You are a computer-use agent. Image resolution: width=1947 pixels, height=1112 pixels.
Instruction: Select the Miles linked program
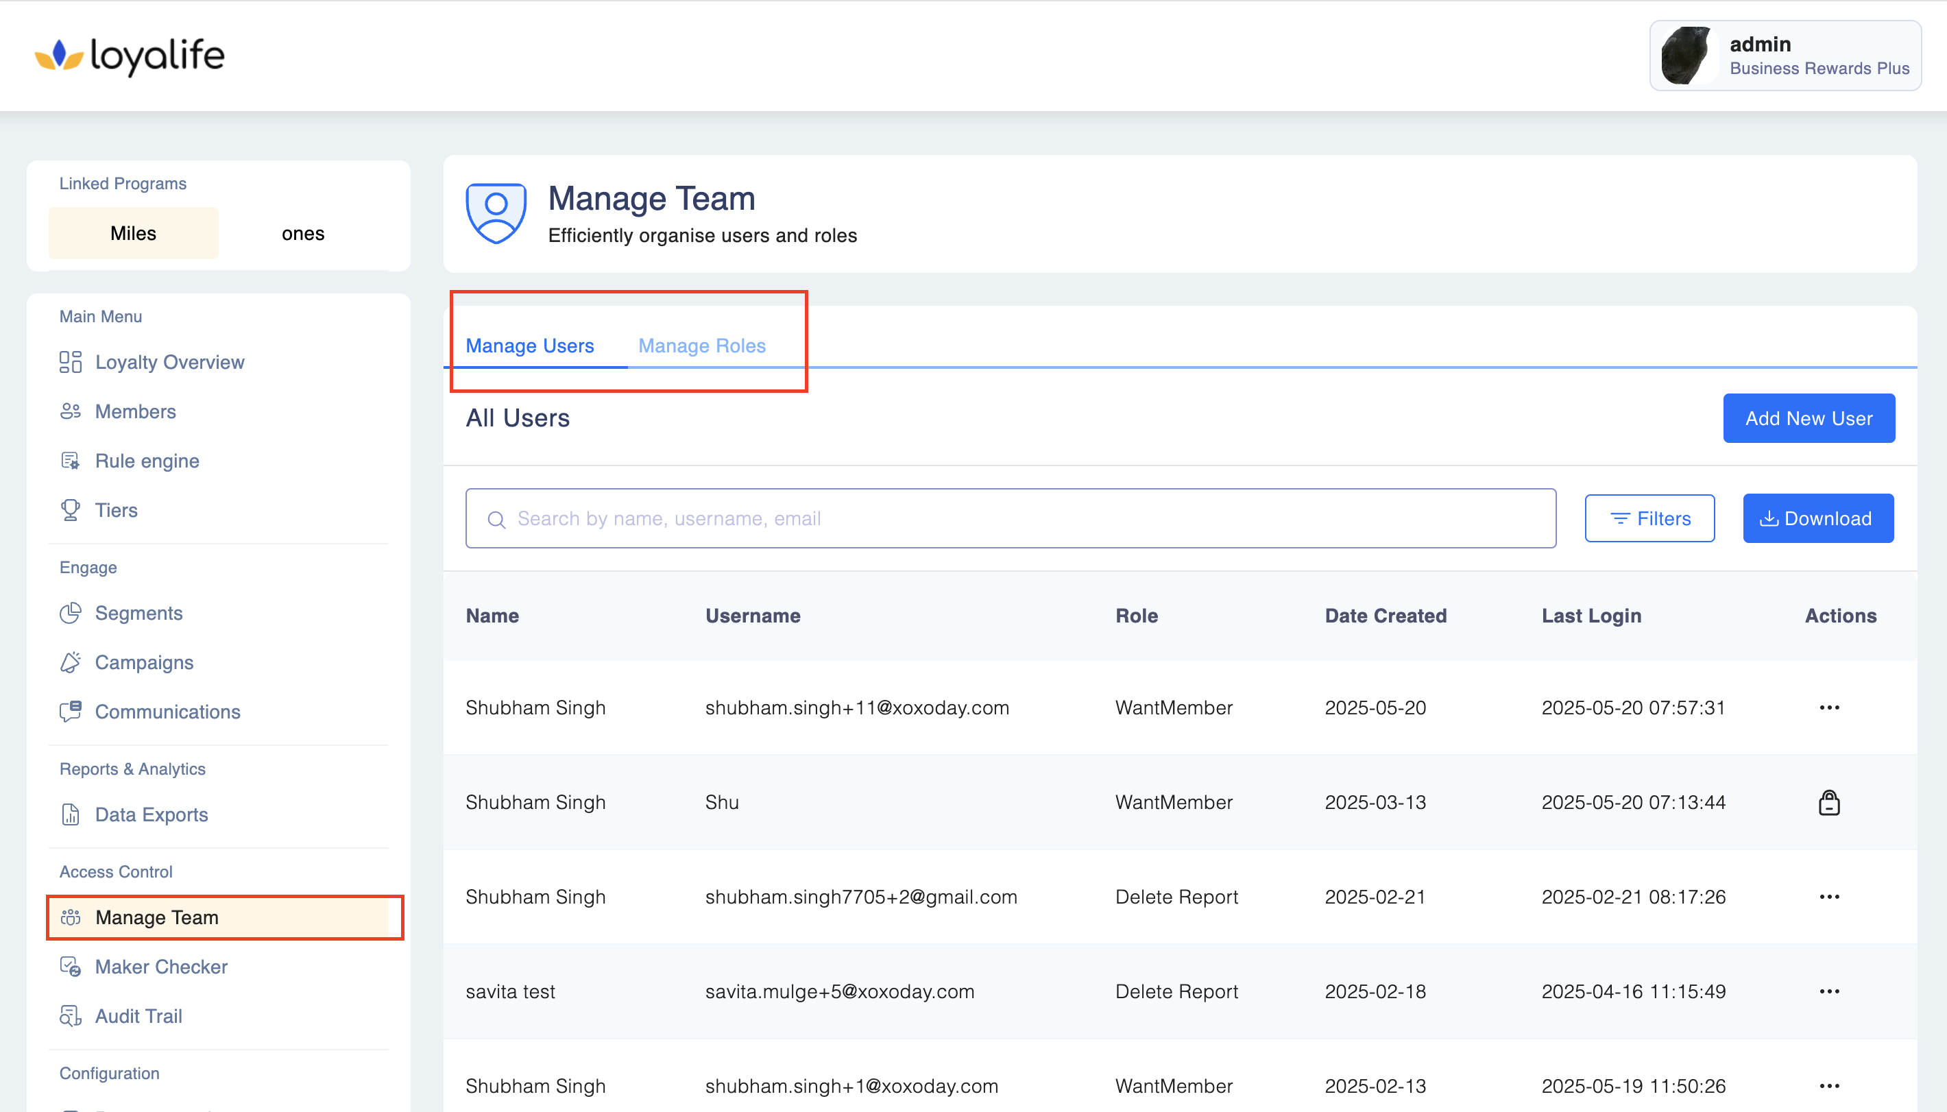click(x=133, y=234)
